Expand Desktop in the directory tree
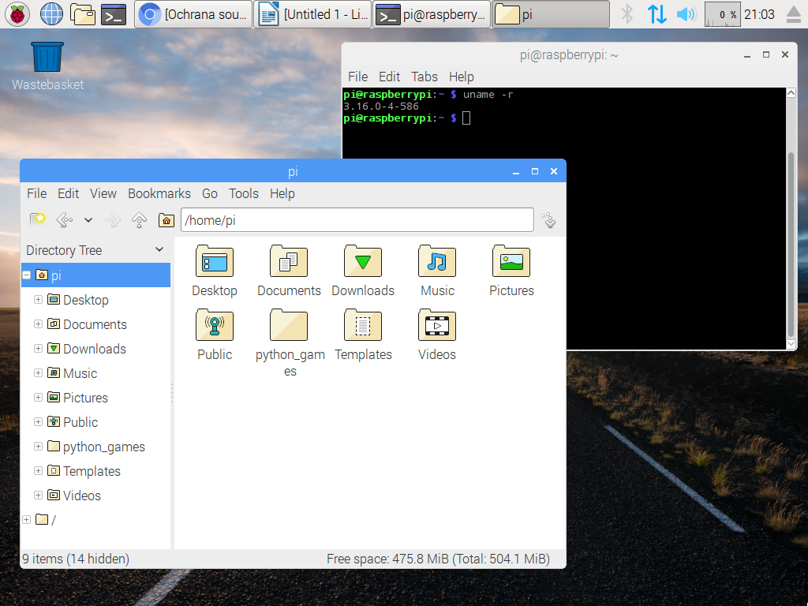The image size is (808, 606). pos(38,300)
